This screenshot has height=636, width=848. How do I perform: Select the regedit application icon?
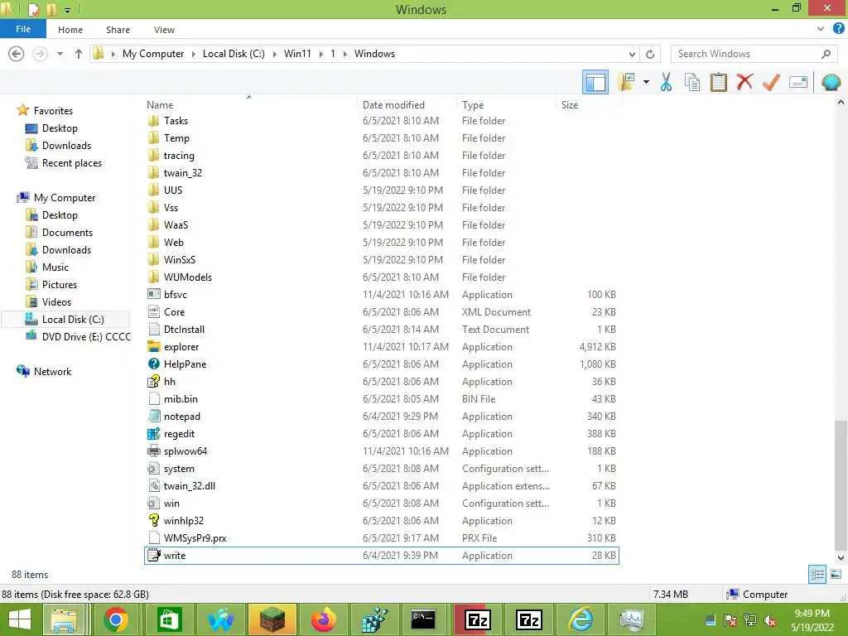[154, 434]
